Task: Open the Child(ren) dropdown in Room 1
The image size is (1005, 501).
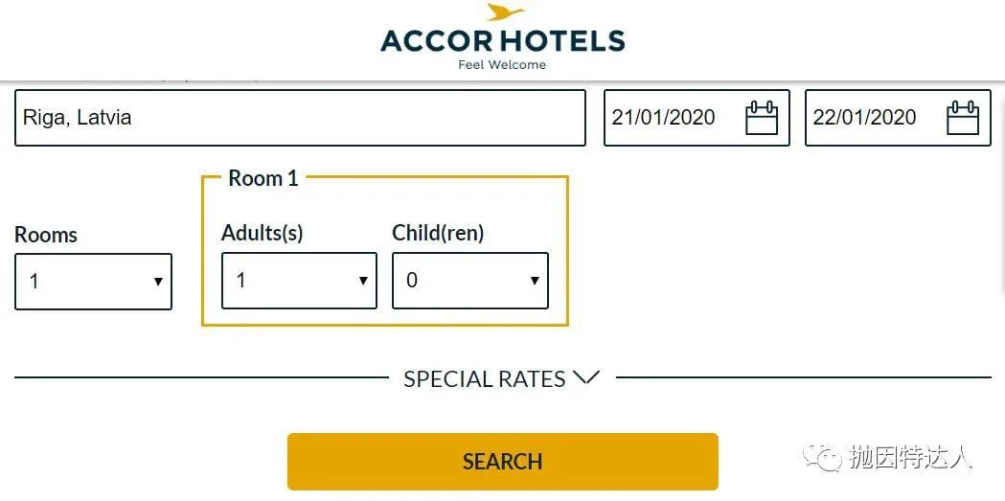Action: tap(470, 281)
